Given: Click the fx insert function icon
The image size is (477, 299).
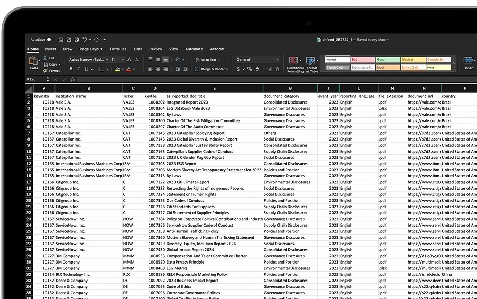Looking at the screenshot, I should point(72,80).
